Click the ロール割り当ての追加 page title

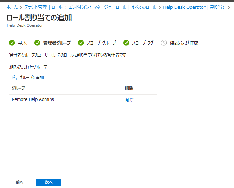click(39, 18)
